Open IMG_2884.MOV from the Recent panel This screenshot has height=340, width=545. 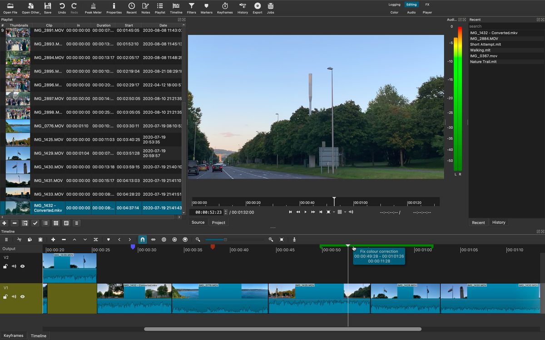point(484,39)
